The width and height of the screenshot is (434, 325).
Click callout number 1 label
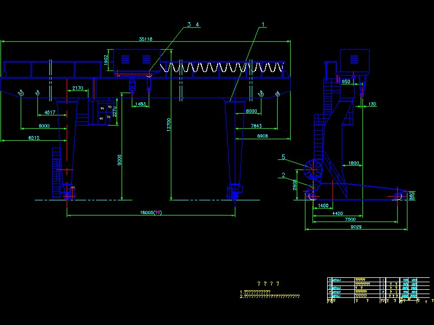tap(263, 24)
